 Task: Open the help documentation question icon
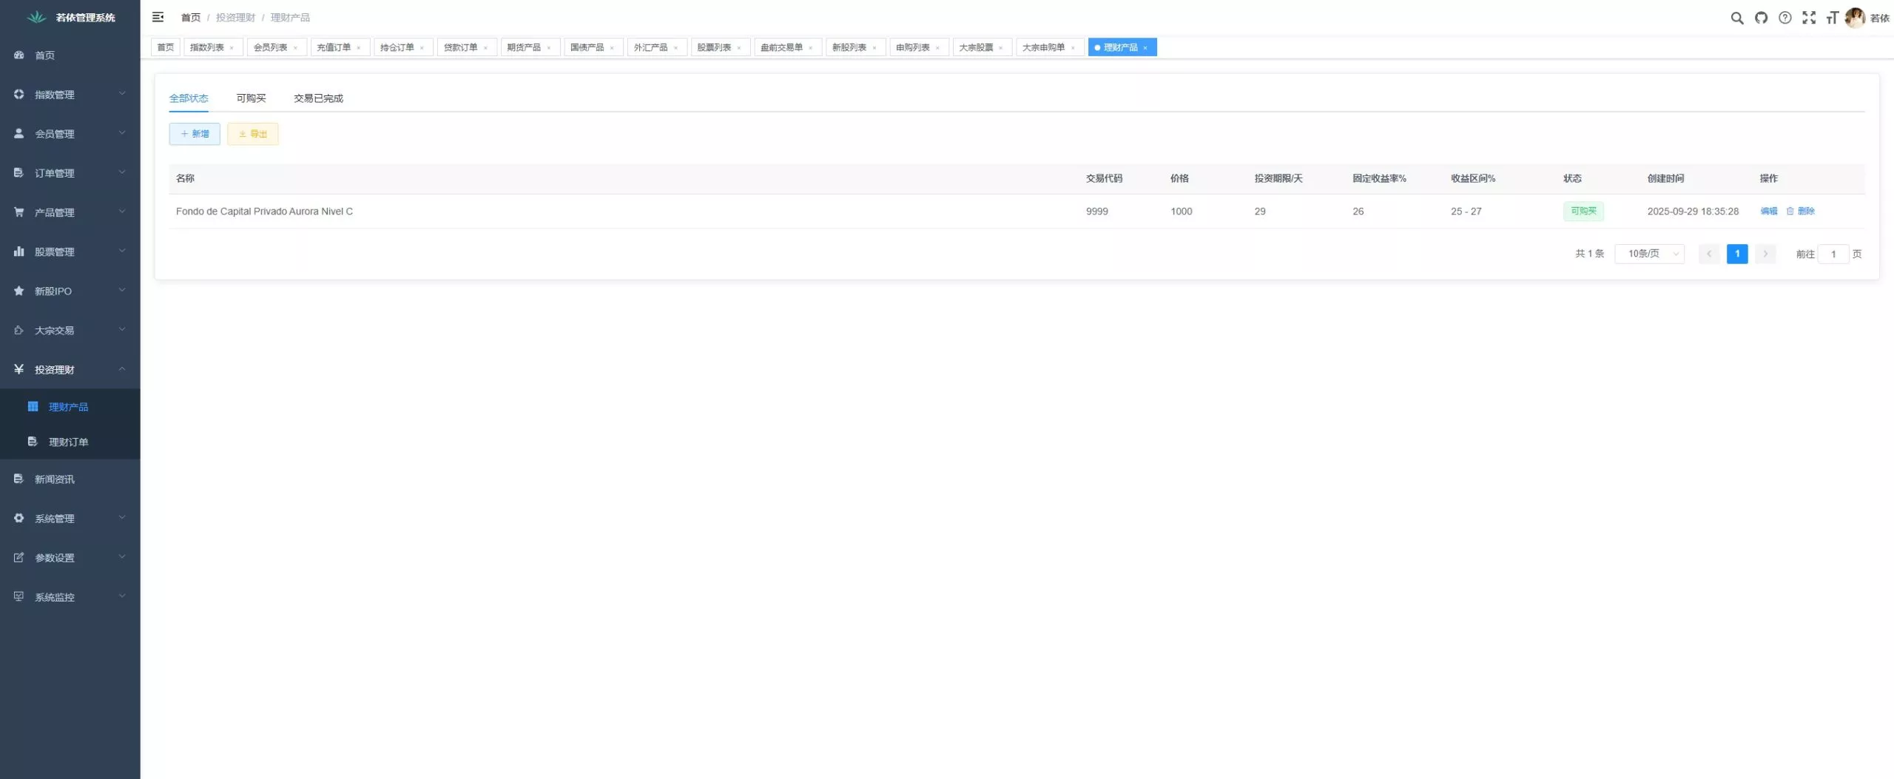pyautogui.click(x=1785, y=18)
